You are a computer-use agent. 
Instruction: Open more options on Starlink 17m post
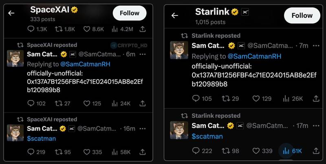tap(316, 126)
